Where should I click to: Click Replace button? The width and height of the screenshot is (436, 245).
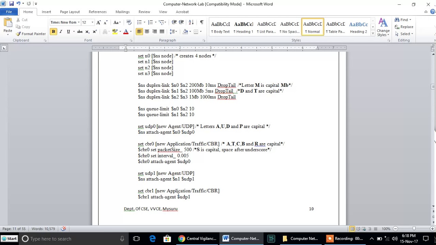pos(404,27)
